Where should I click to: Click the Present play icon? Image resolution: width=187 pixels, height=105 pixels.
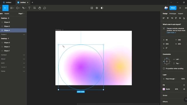[180, 8]
